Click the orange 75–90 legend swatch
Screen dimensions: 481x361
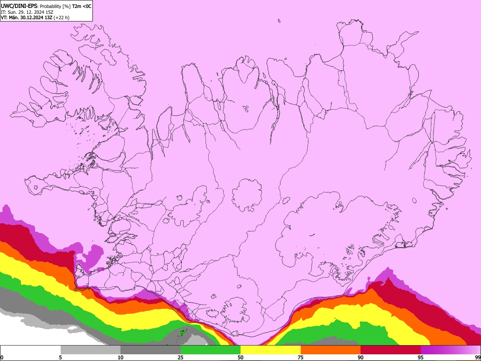pyautogui.click(x=330, y=350)
